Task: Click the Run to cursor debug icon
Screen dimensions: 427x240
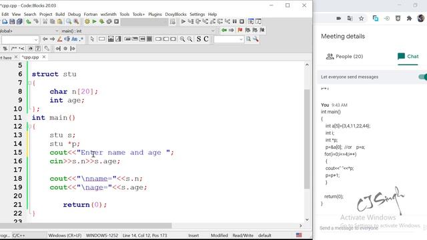Action: pyautogui.click(x=191, y=21)
